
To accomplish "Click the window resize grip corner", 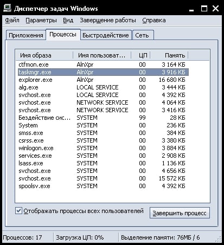I will coord(219,239).
